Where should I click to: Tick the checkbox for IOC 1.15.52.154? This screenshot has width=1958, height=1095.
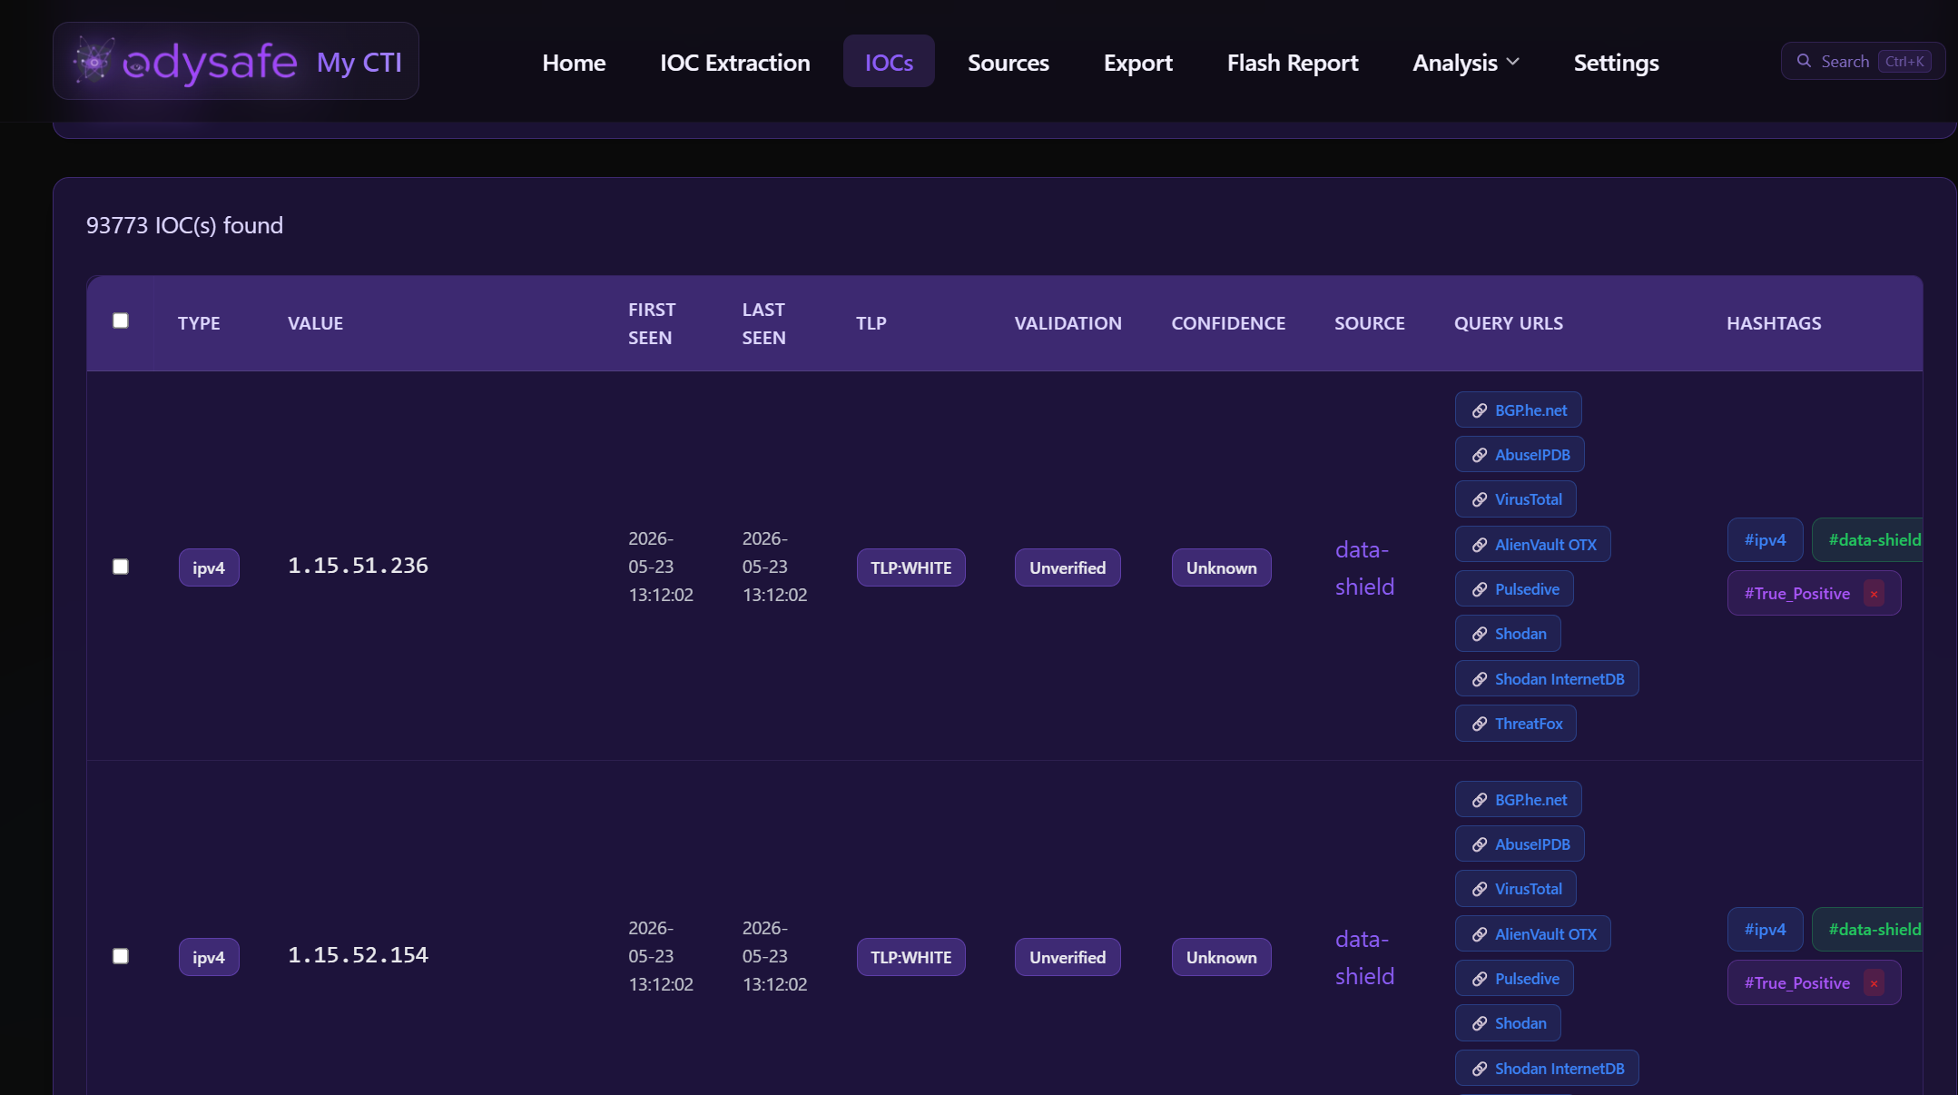pyautogui.click(x=121, y=956)
